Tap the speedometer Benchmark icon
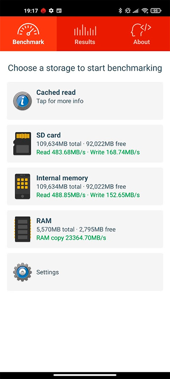This screenshot has width=170, height=379. coord(28,30)
